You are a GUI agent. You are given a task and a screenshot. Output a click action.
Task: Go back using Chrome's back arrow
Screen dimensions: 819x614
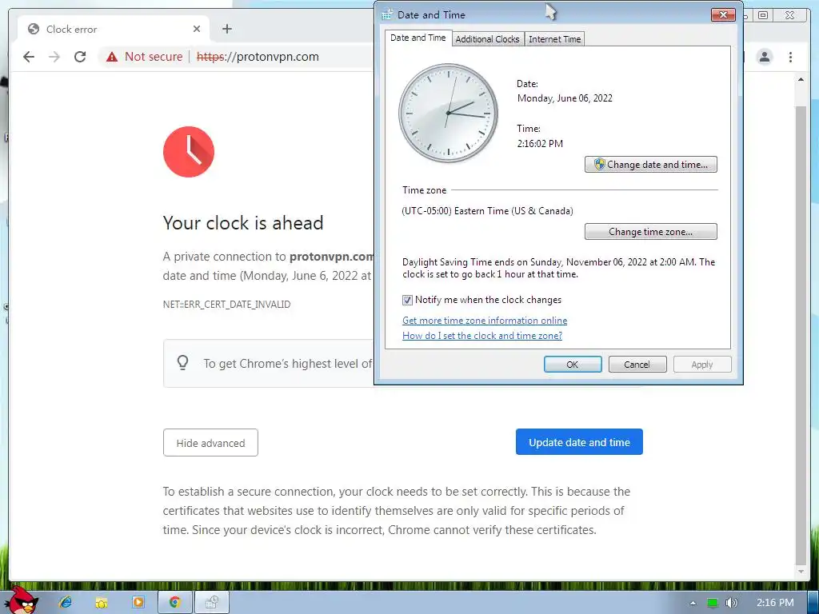click(29, 57)
